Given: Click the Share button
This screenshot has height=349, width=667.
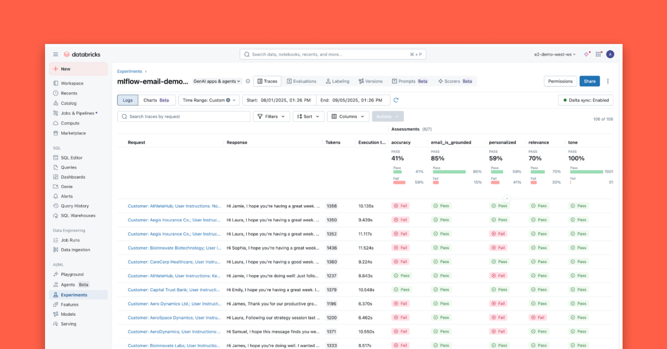Looking at the screenshot, I should 589,81.
